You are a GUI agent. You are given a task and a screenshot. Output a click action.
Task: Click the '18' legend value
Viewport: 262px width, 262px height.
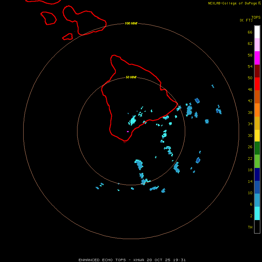250,170
